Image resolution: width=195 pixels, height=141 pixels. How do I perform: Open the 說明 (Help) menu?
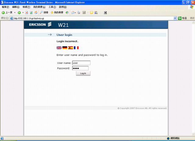coord(63,7)
